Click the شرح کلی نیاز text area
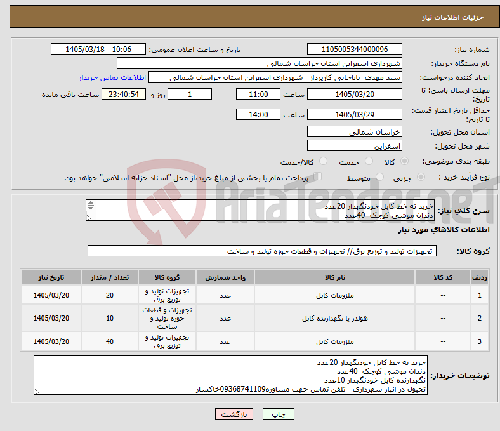This screenshot has width=500, height=431. [x=260, y=210]
